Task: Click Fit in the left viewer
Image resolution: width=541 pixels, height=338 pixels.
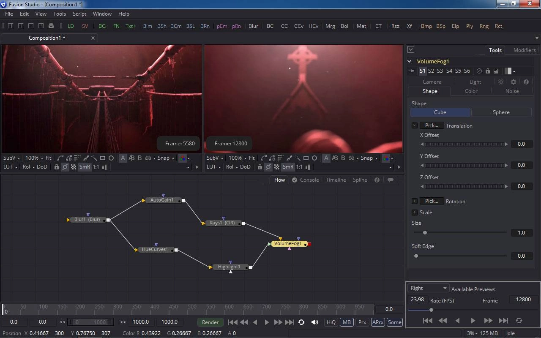Action: (49, 158)
